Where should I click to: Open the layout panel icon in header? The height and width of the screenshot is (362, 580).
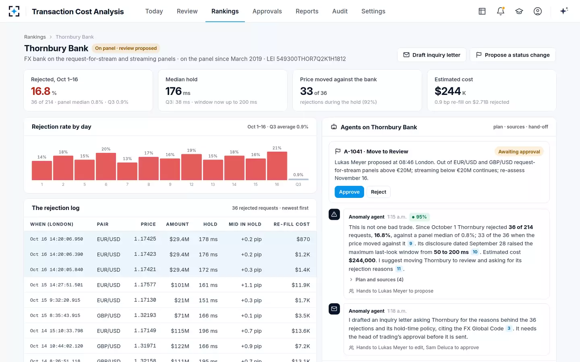click(482, 11)
